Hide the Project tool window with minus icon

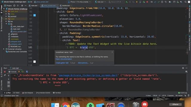(x=25, y=6)
